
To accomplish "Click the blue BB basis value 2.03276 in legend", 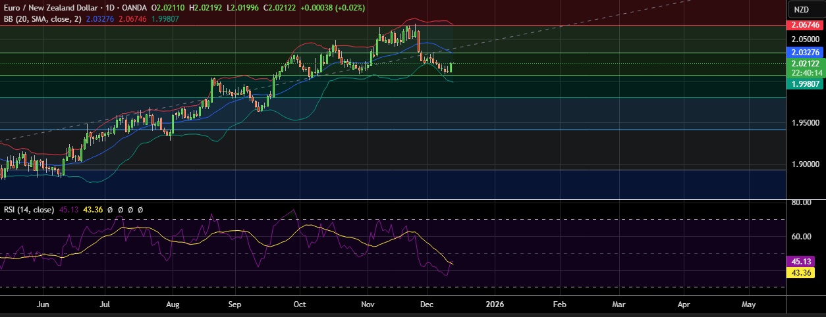I will point(99,18).
